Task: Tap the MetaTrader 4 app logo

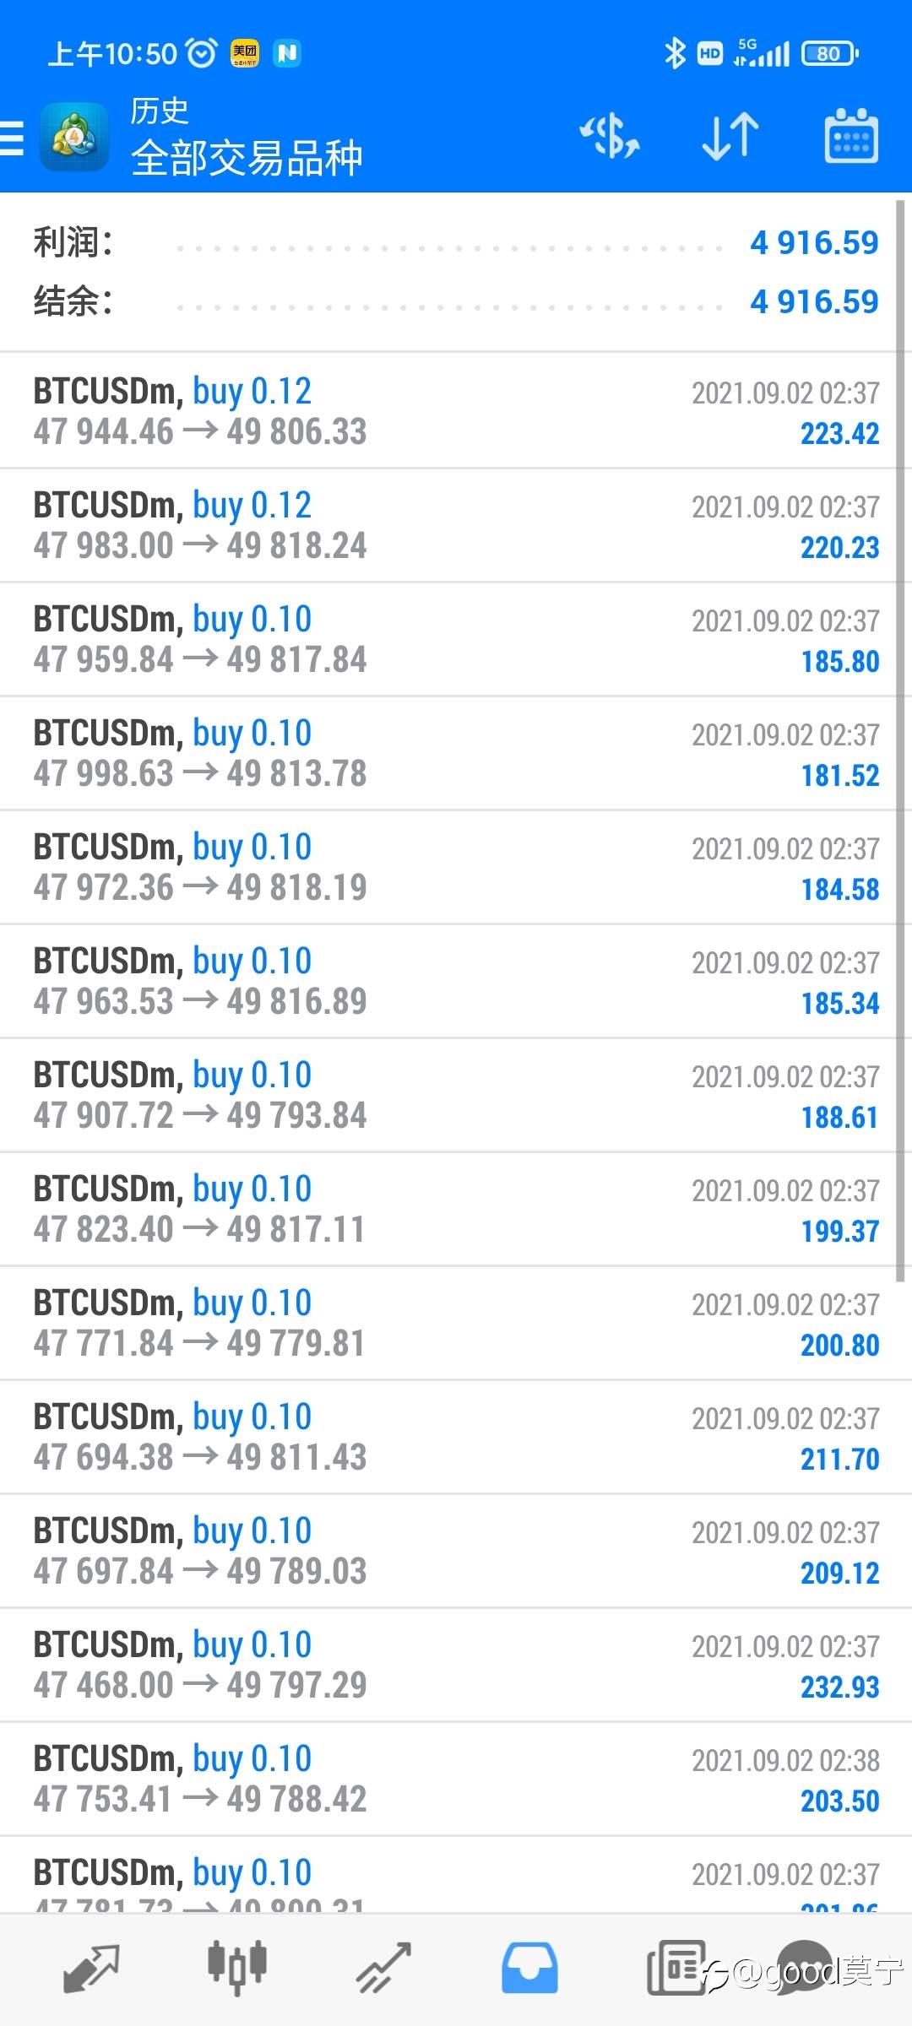Action: pos(74,137)
